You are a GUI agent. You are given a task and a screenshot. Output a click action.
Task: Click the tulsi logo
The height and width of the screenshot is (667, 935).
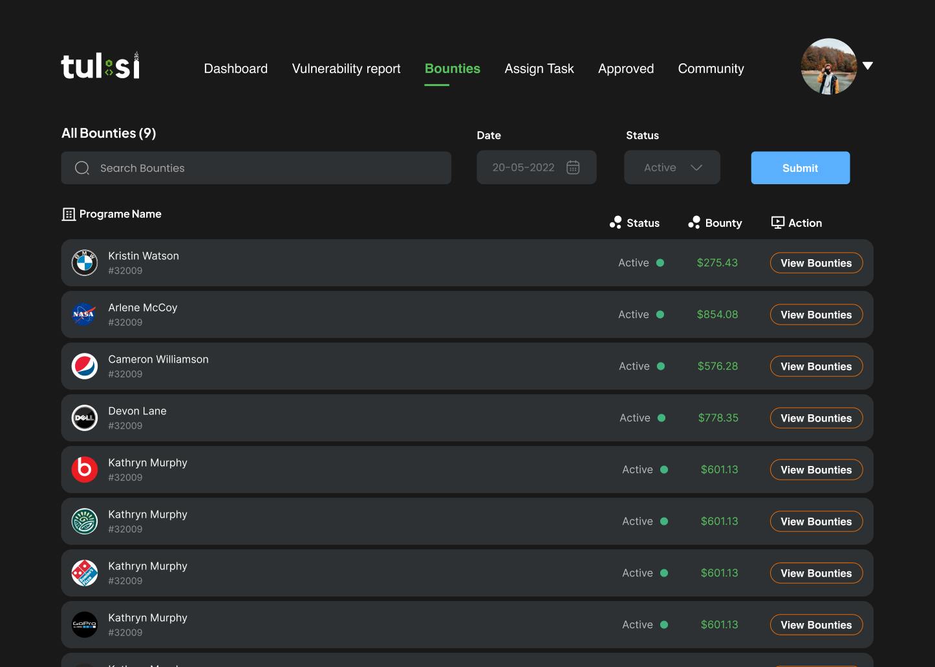coord(100,66)
